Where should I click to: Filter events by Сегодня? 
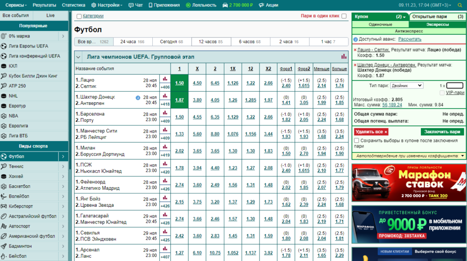(x=171, y=42)
